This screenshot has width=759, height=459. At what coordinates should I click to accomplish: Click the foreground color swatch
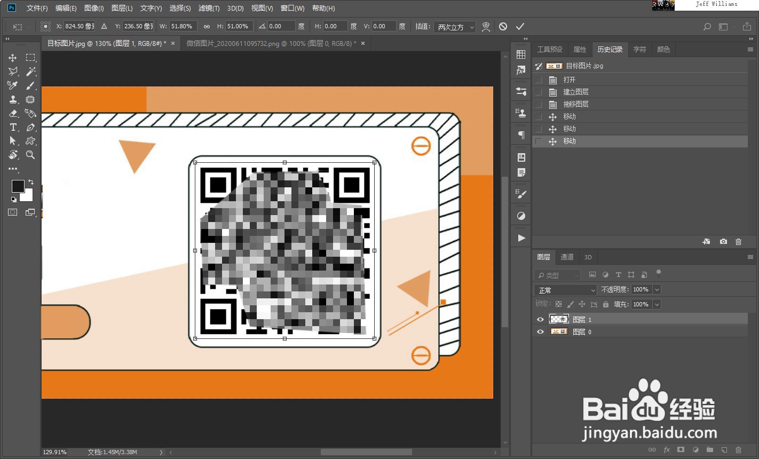pyautogui.click(x=18, y=186)
